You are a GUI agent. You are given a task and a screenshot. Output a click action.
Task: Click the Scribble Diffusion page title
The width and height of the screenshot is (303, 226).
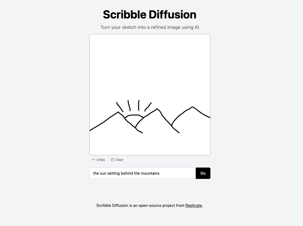(149, 14)
